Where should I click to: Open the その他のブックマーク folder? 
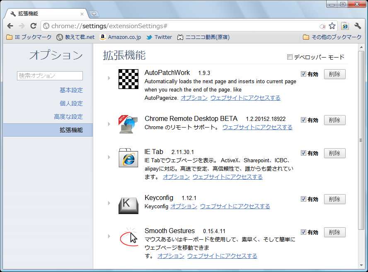pyautogui.click(x=332, y=37)
